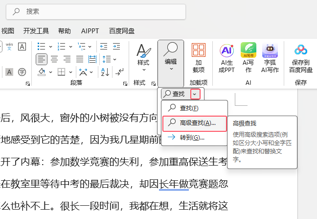Open styles pane dialog launcher
This screenshot has width=317, height=219.
154,84
